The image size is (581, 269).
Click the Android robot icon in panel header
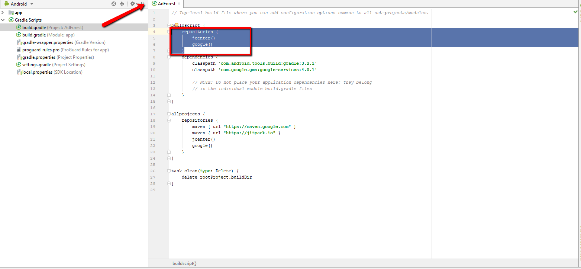[x=6, y=4]
